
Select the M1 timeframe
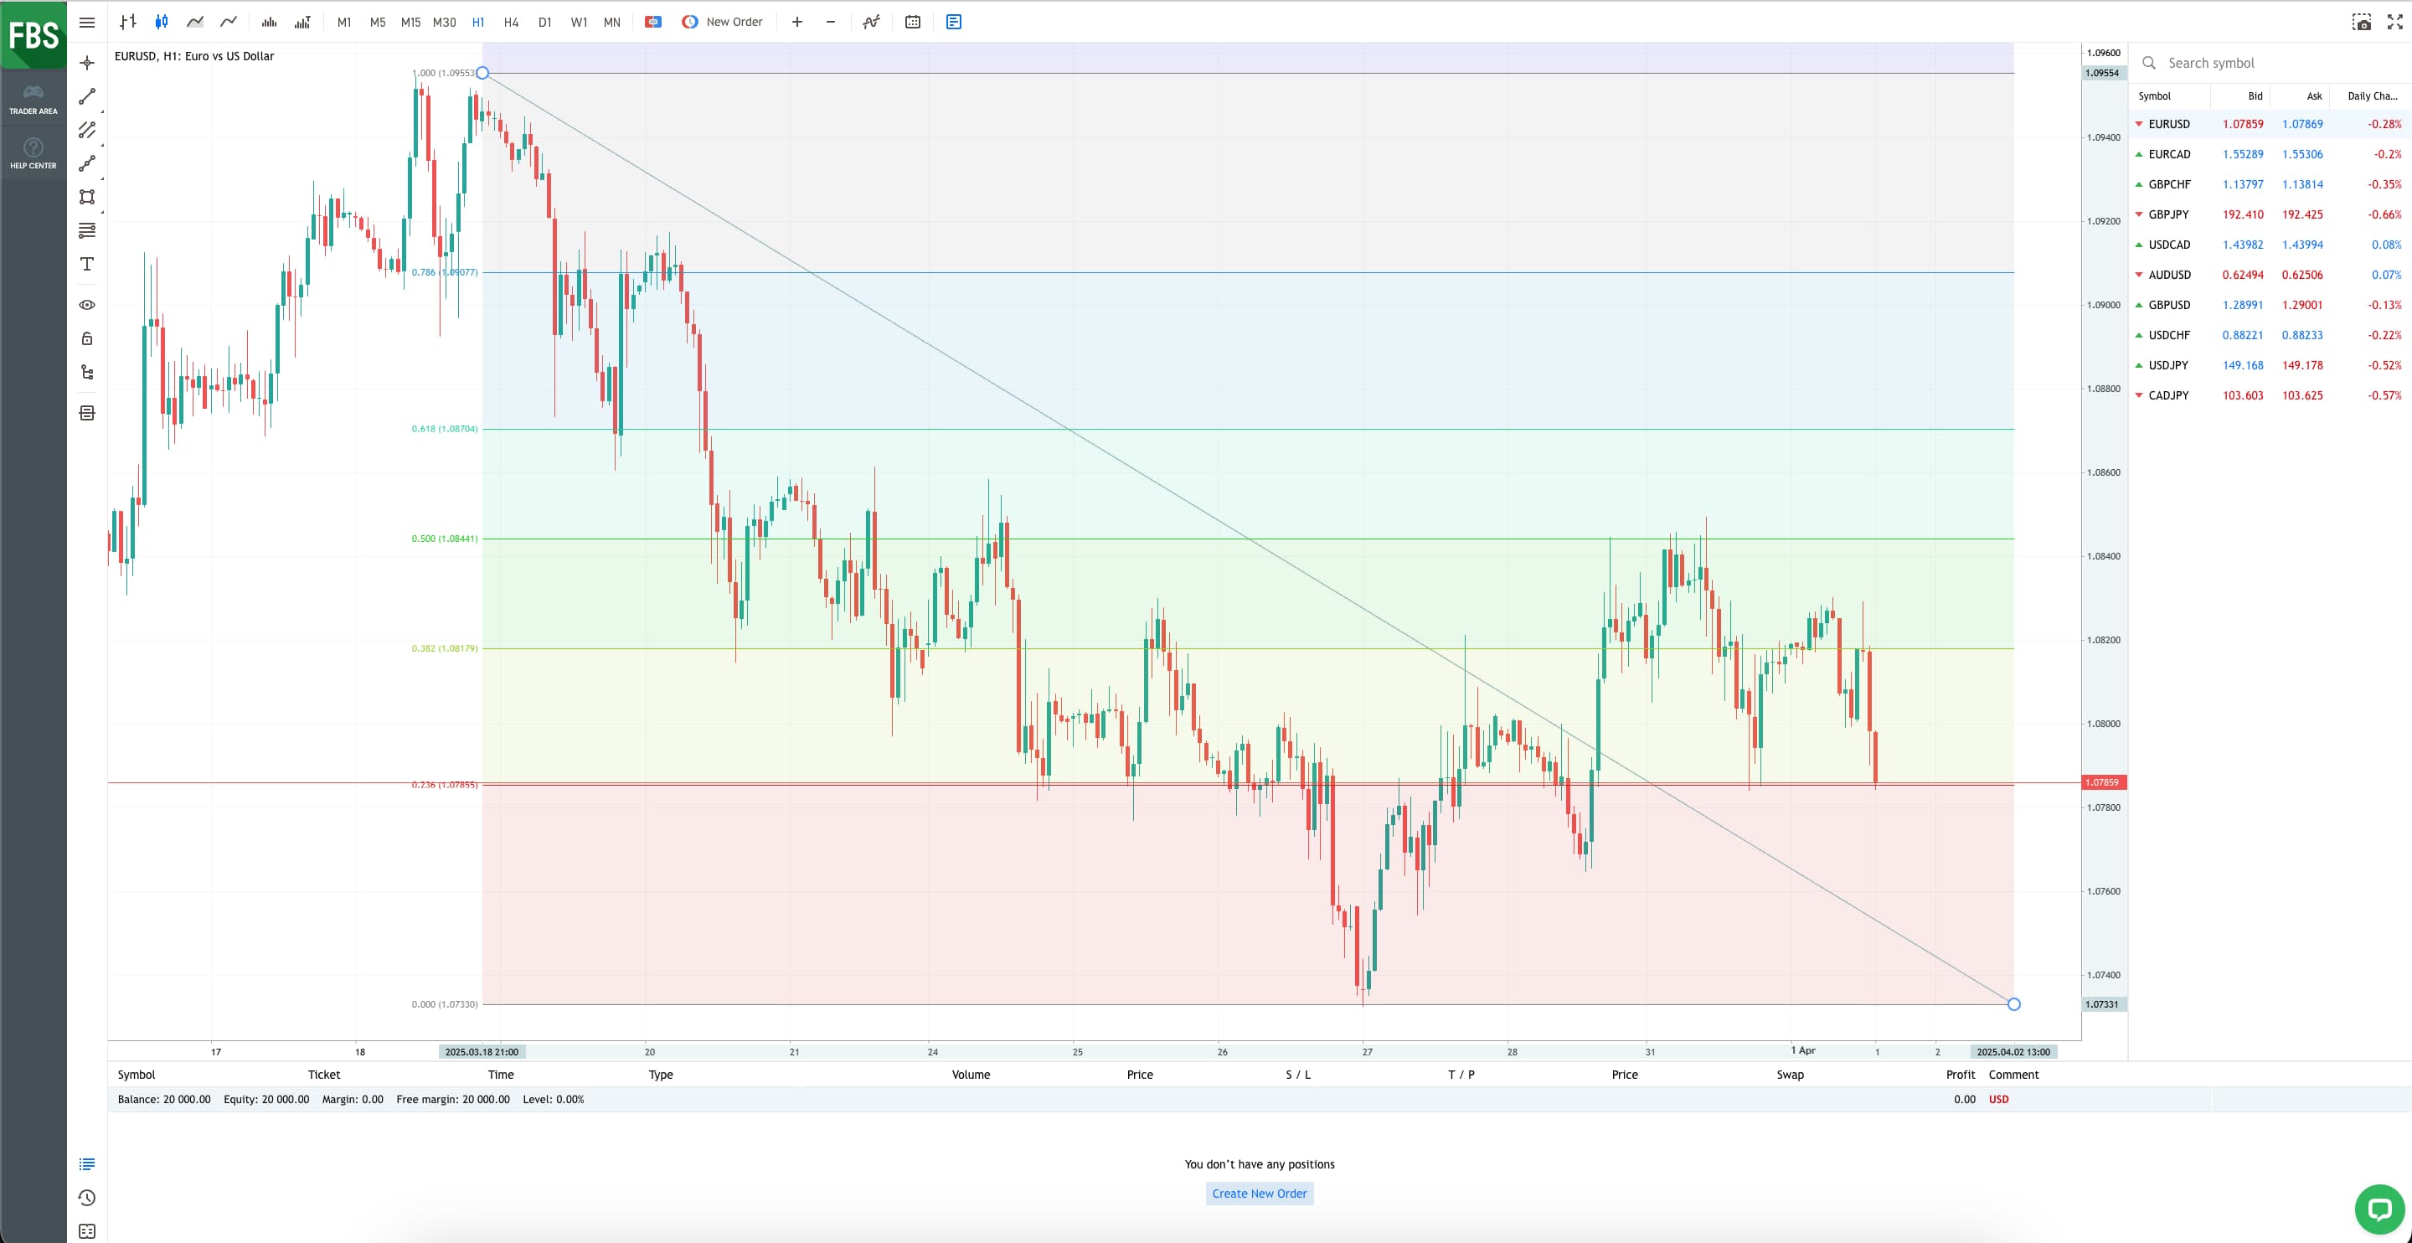click(343, 22)
